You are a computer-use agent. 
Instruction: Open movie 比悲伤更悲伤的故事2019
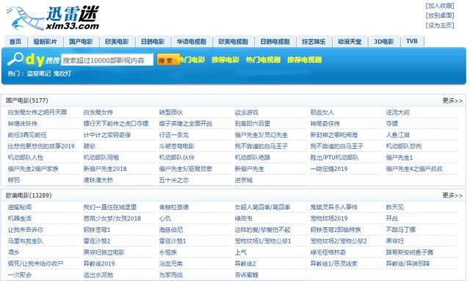(x=41, y=146)
